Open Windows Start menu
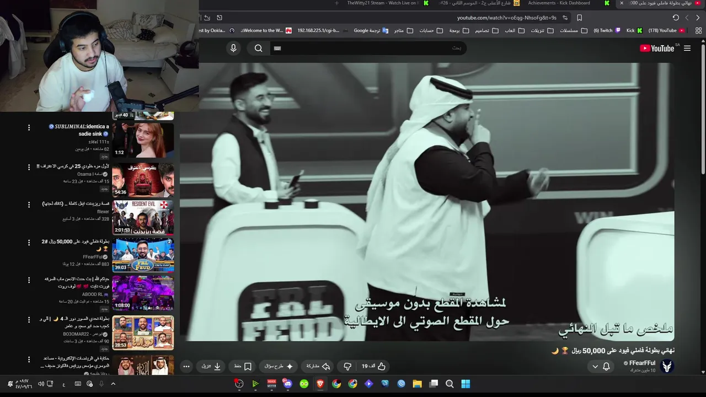Image resolution: width=706 pixels, height=397 pixels. coord(466,384)
